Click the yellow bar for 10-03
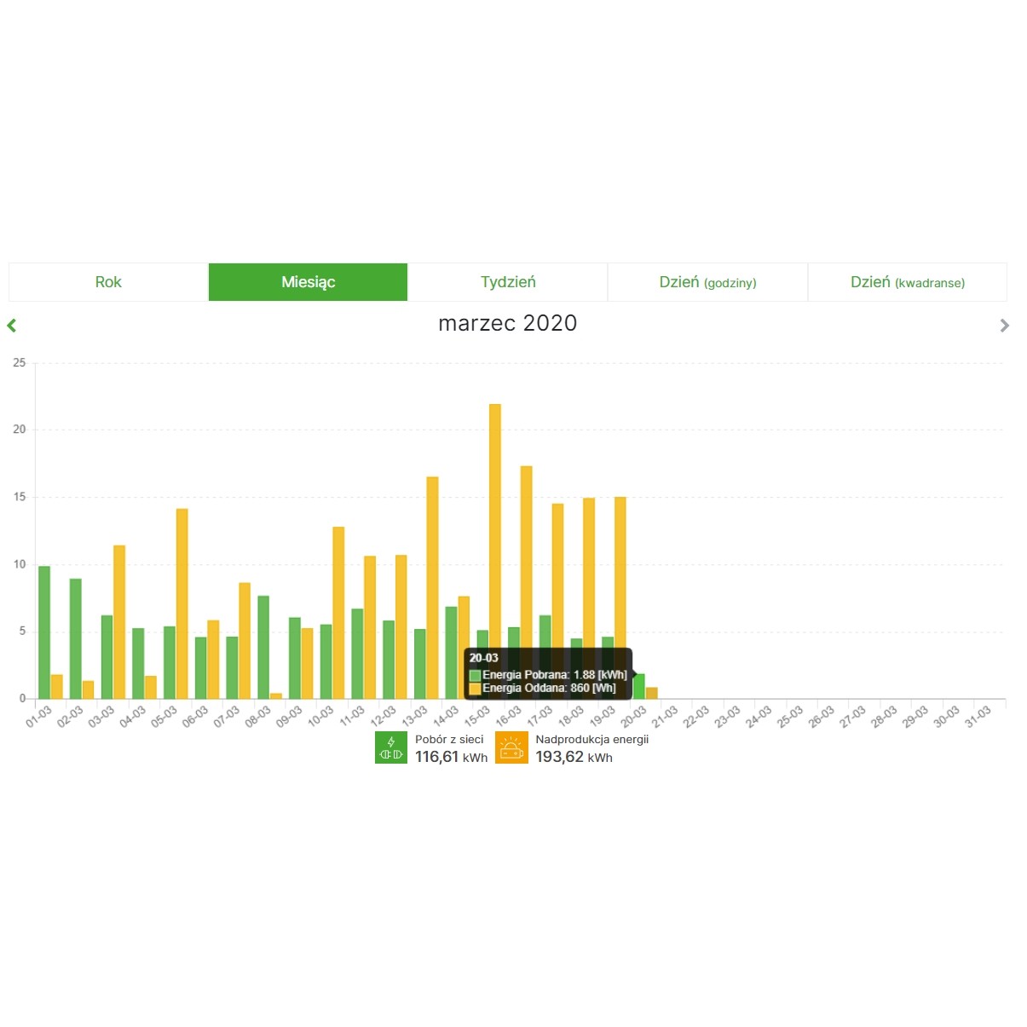Viewport: 1027px width, 1027px height. [x=338, y=613]
